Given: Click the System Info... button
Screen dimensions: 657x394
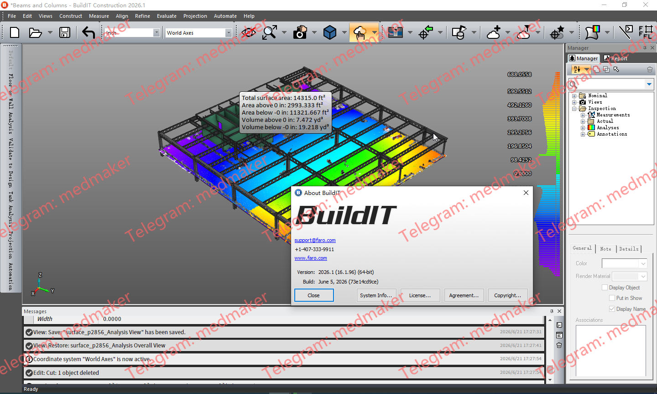Looking at the screenshot, I should coord(376,295).
